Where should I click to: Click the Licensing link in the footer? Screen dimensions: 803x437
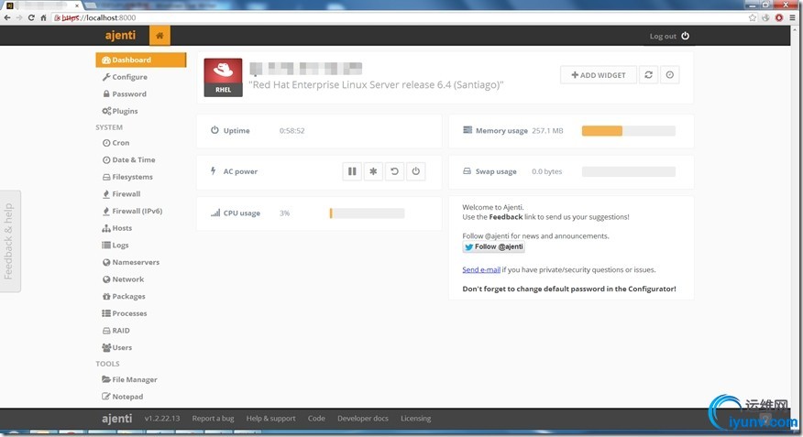tap(415, 418)
